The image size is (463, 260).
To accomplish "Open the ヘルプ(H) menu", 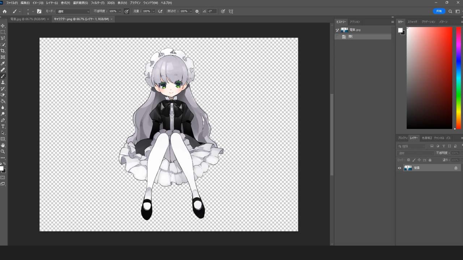I will (166, 3).
